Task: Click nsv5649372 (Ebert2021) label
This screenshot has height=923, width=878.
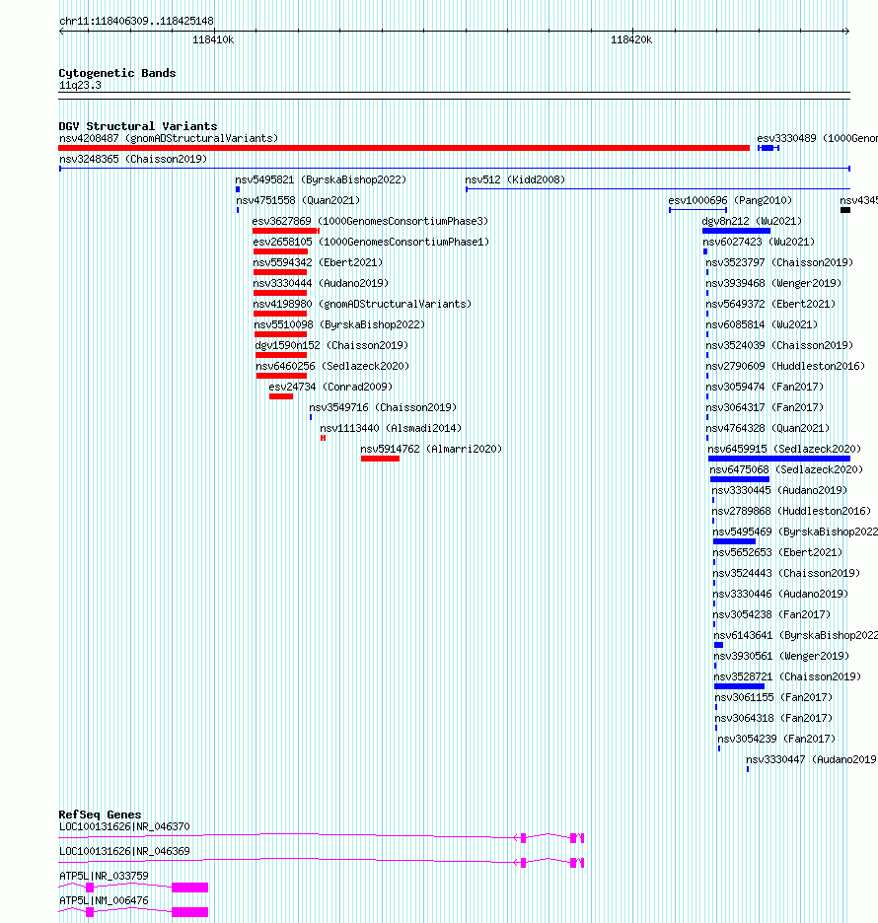Action: coord(770,304)
